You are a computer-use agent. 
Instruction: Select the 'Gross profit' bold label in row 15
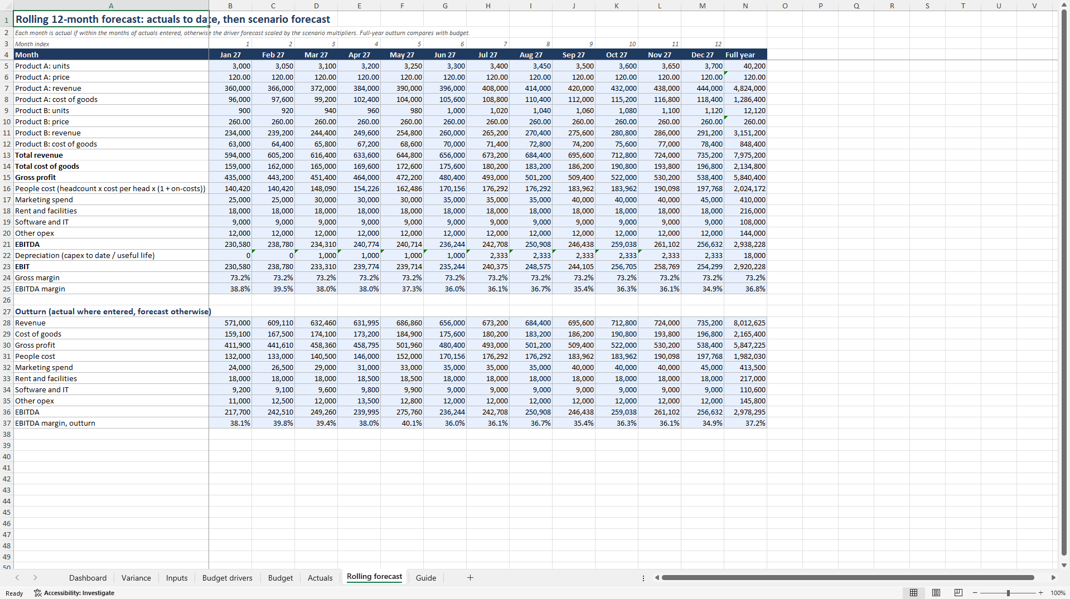click(x=111, y=177)
